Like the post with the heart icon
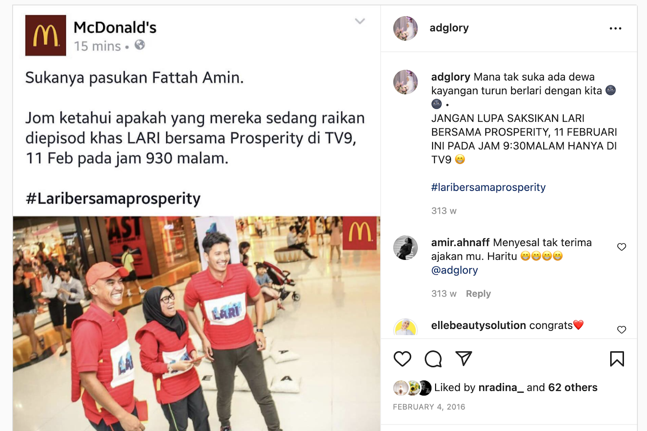The width and height of the screenshot is (647, 431). coord(402,359)
